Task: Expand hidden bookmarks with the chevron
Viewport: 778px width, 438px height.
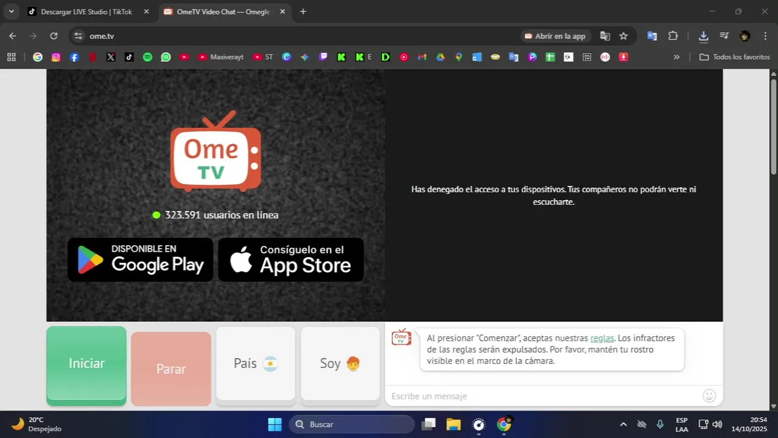Action: pyautogui.click(x=676, y=57)
